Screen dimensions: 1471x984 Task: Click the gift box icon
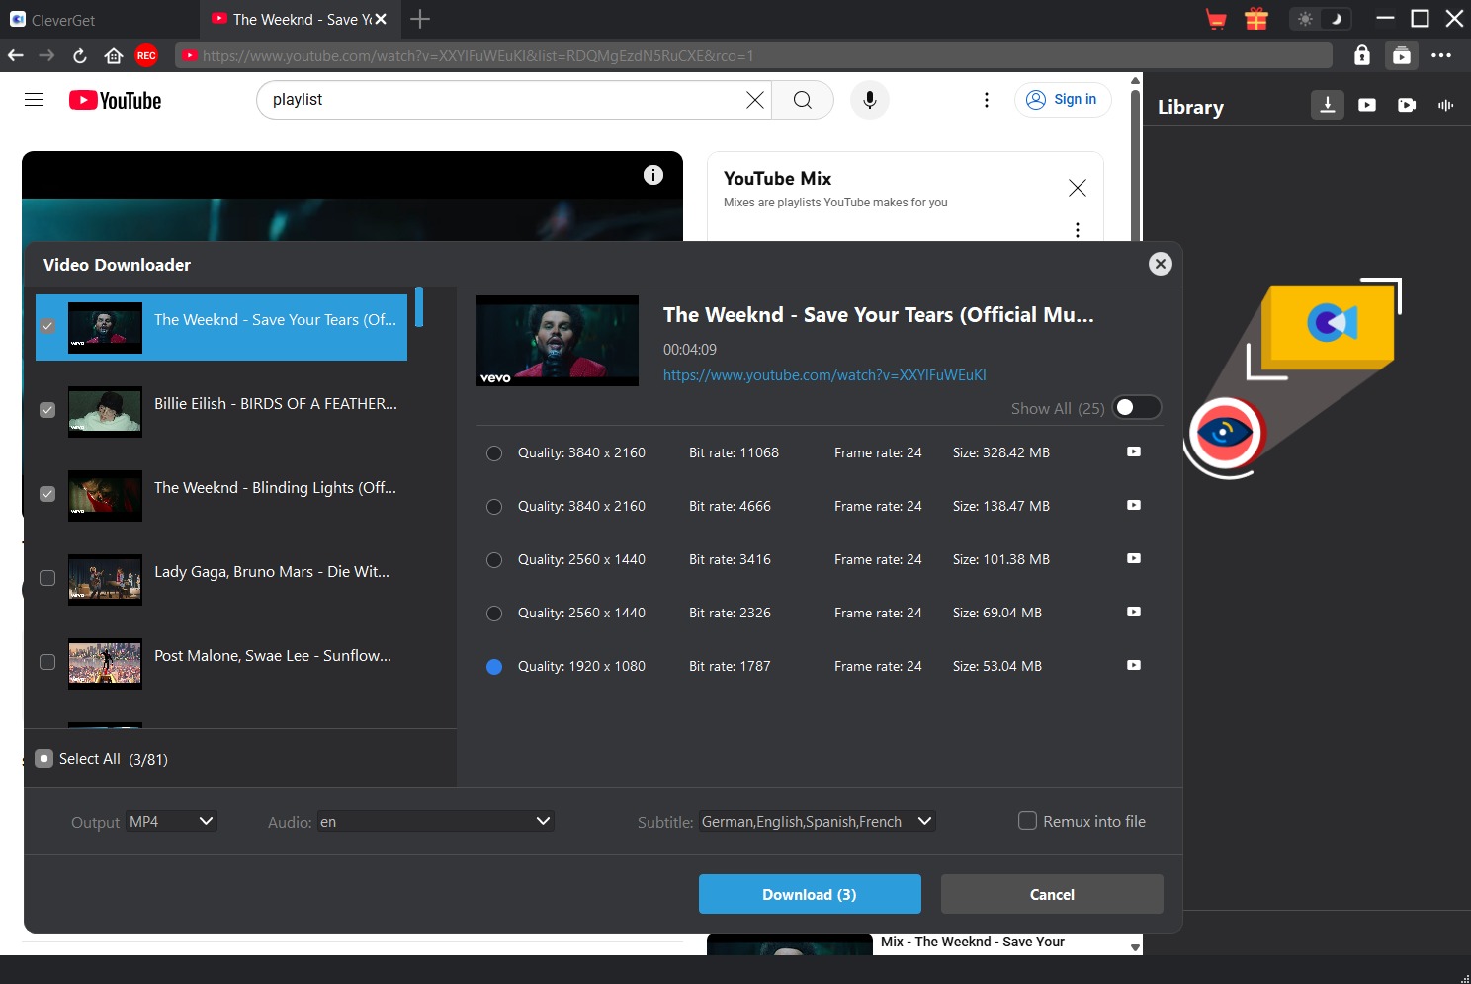click(x=1256, y=19)
